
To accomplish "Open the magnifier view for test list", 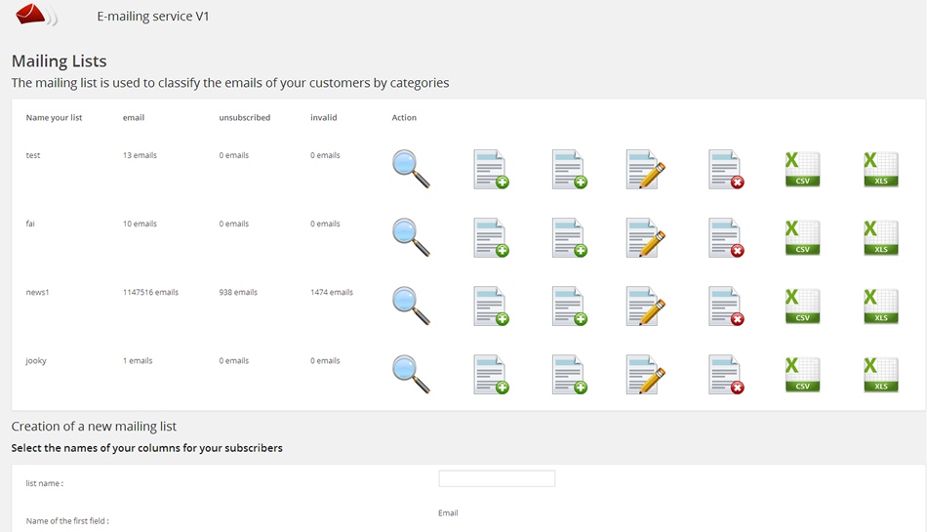I will coord(411,169).
